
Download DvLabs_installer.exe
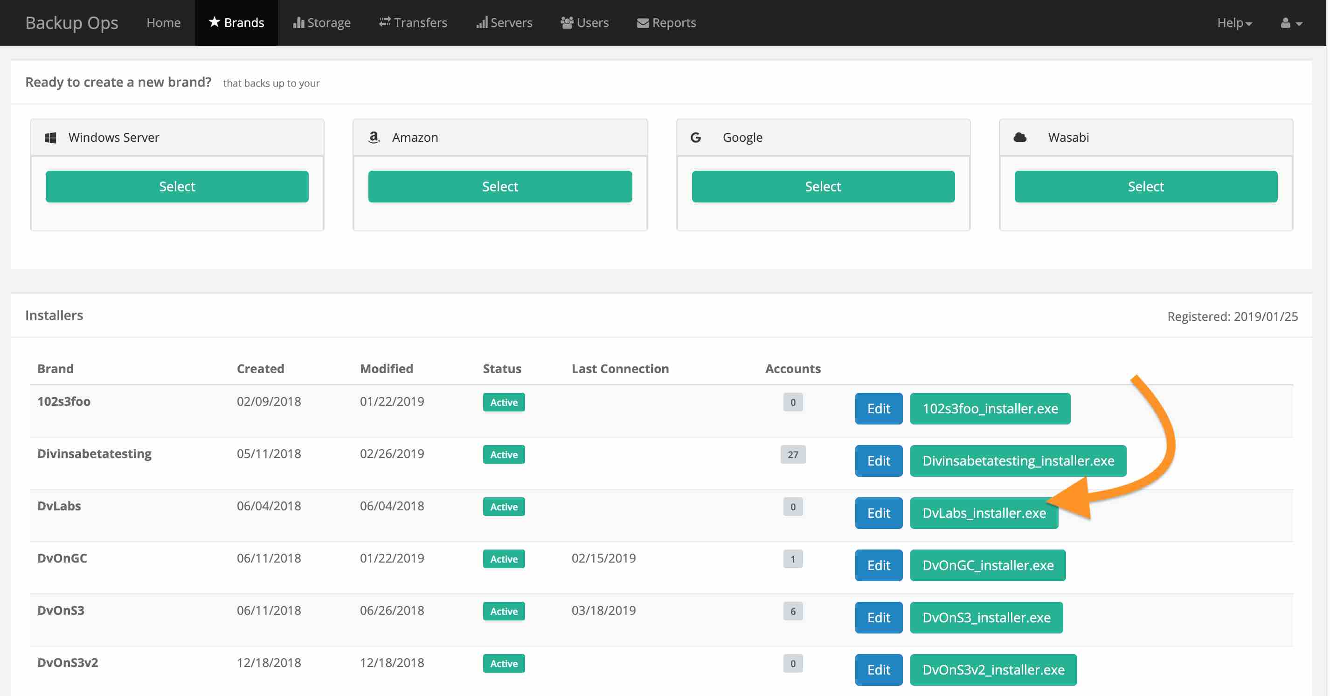[x=984, y=513]
